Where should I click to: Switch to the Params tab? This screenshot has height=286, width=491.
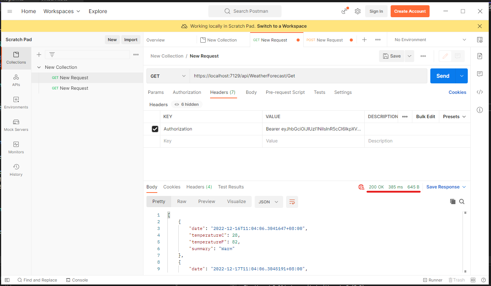(x=156, y=92)
